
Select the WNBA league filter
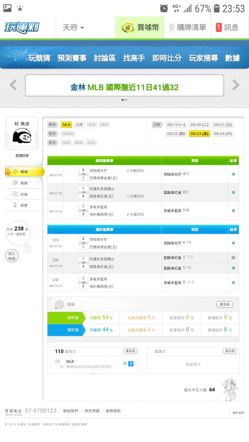coord(68,133)
